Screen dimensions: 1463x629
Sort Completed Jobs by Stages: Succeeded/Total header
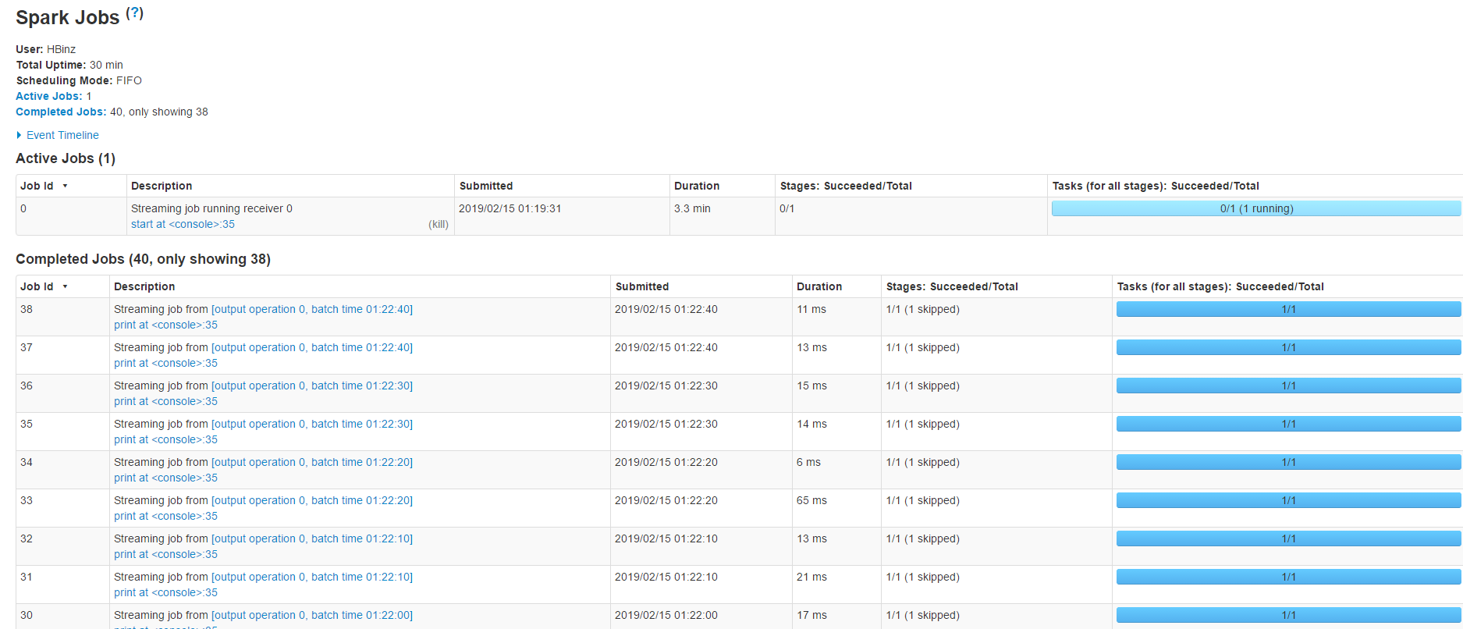[x=952, y=286]
